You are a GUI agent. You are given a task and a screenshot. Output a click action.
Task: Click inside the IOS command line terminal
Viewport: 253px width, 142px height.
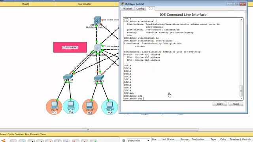(181, 59)
